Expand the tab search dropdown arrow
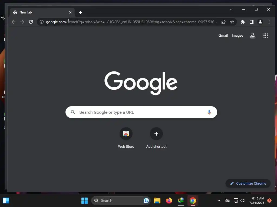 (x=231, y=9)
